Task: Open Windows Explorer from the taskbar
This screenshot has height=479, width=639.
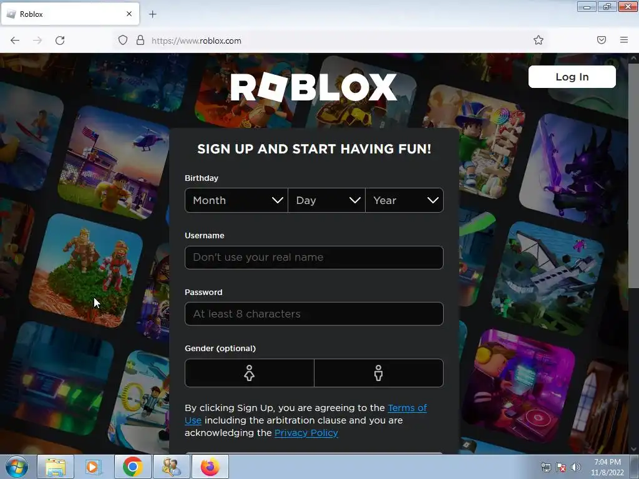Action: coord(56,467)
